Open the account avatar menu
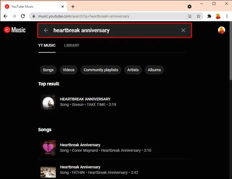232x179 pixels. [x=222, y=30]
